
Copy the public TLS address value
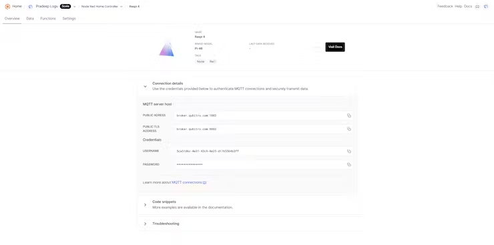coord(348,129)
